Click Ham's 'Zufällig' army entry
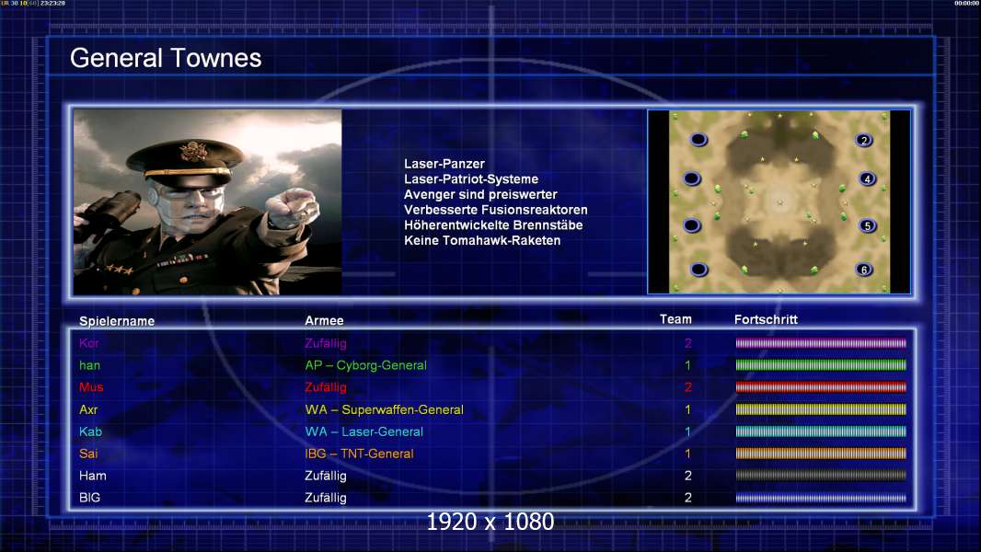This screenshot has width=981, height=552. click(326, 476)
